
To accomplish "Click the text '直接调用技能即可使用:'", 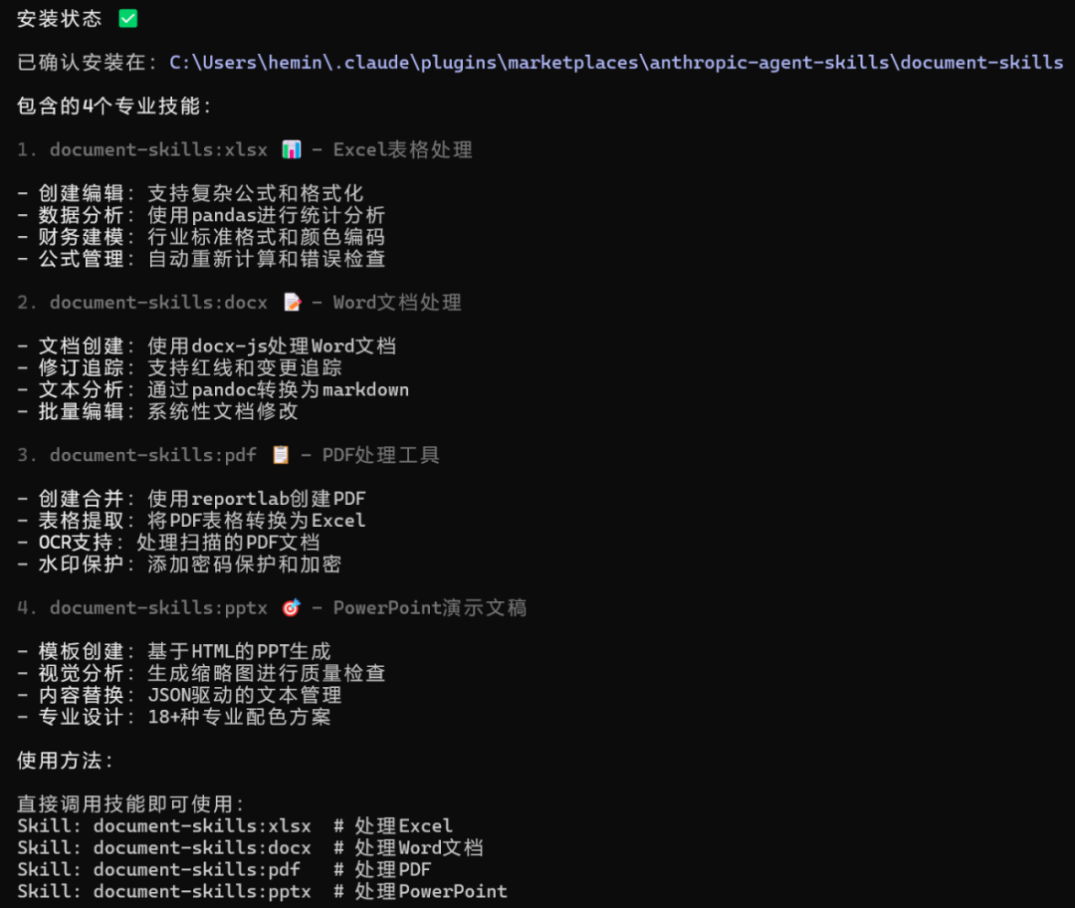I will pos(130,803).
